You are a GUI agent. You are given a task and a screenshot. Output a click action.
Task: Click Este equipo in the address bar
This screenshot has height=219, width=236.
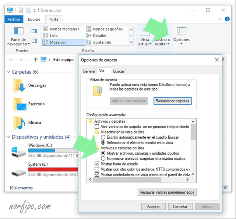tap(63, 60)
